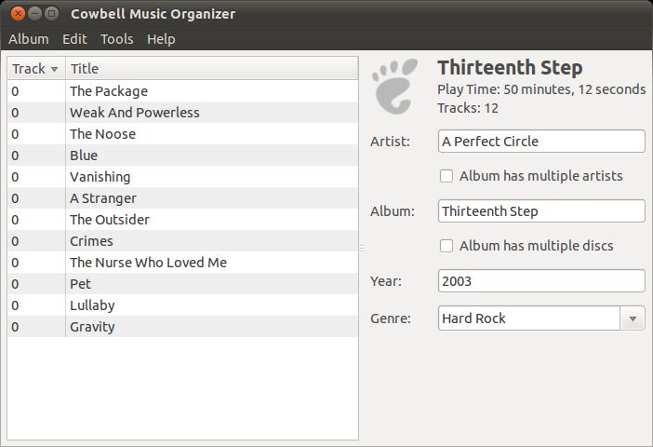Maximize the Cowbell window

51,14
